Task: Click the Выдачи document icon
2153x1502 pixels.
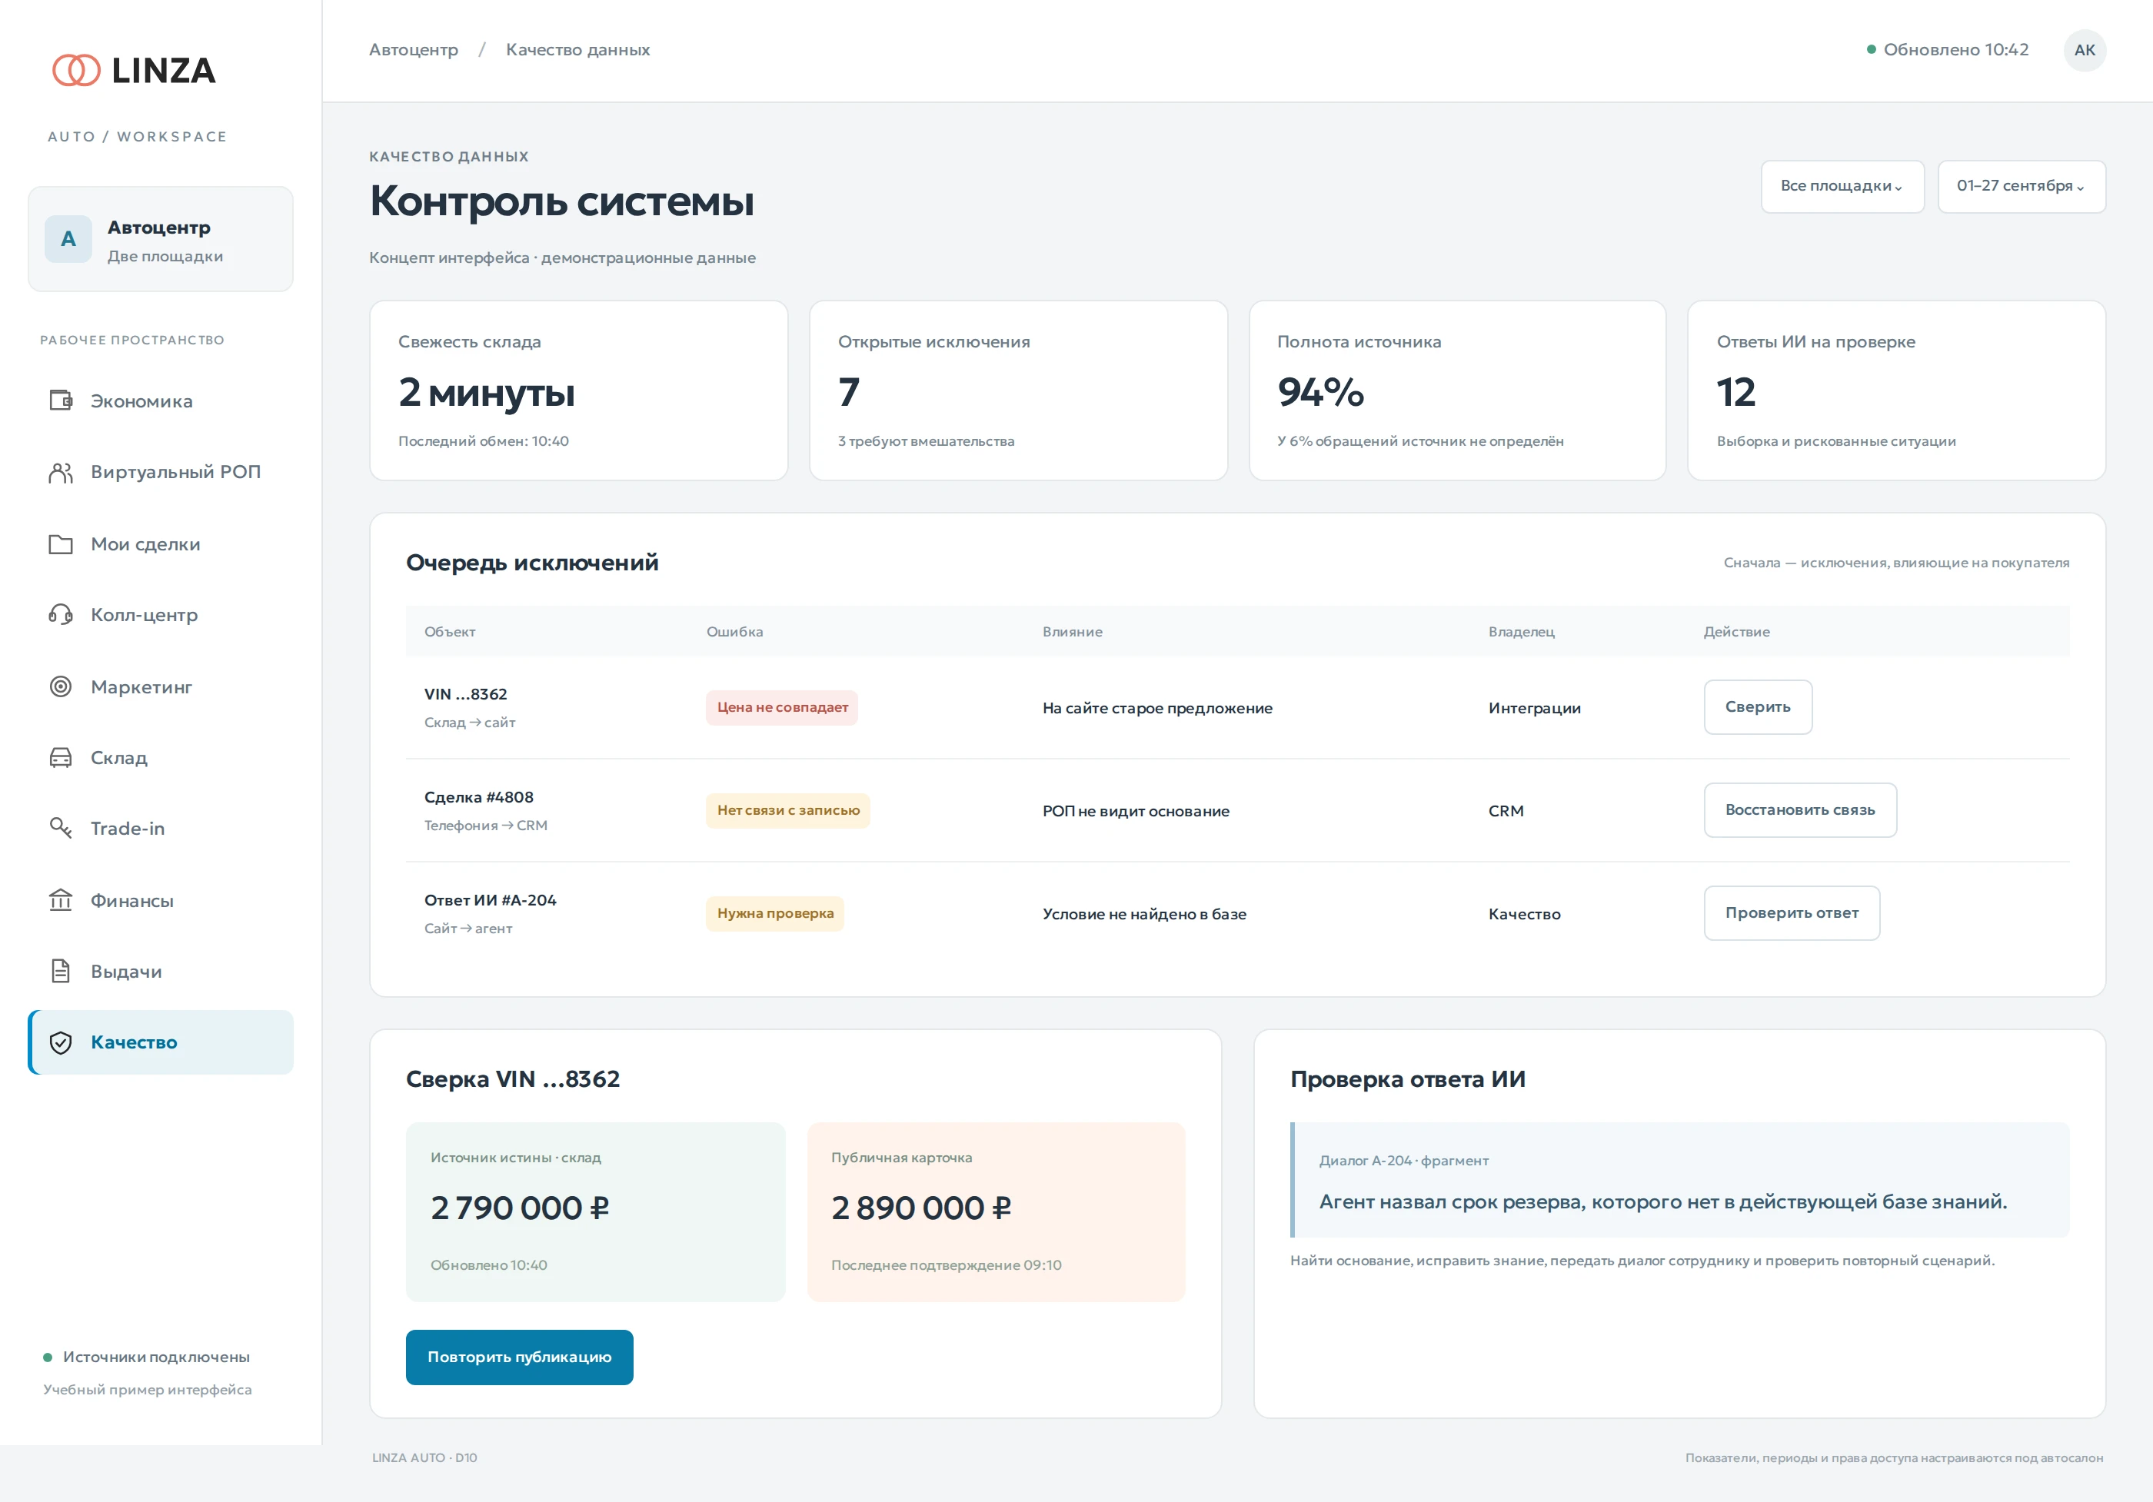Action: (x=61, y=972)
